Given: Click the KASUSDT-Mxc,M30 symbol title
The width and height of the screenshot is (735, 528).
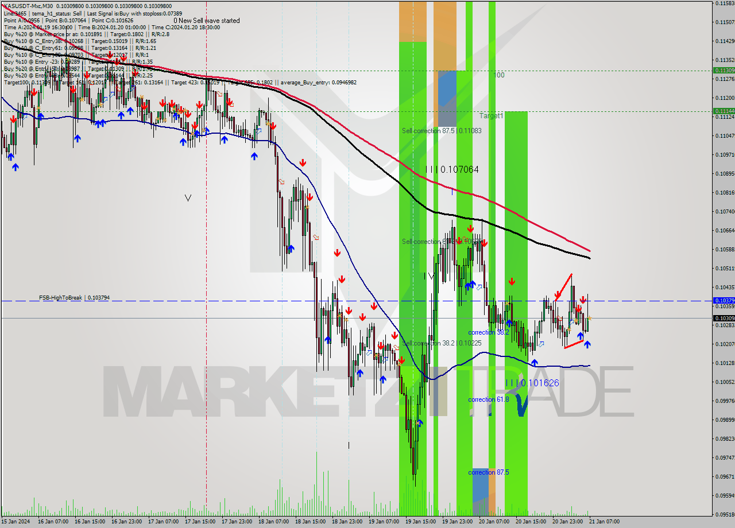Looking at the screenshot, I should (x=28, y=6).
